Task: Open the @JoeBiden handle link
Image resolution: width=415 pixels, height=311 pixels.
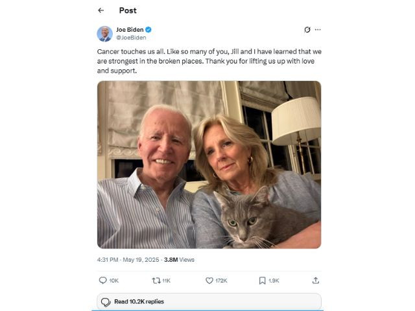Action: coord(131,38)
